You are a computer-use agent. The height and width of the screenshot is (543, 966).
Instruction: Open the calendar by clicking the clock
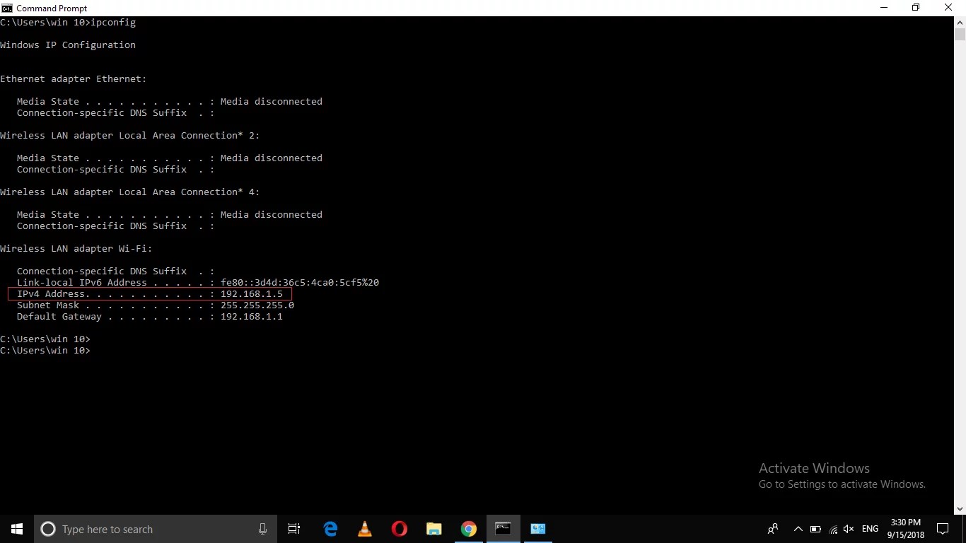point(906,529)
